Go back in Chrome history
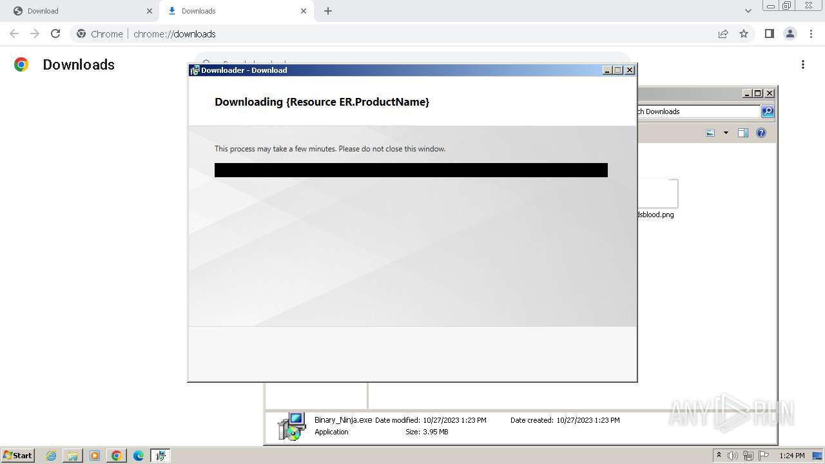Image resolution: width=825 pixels, height=464 pixels. tap(14, 34)
